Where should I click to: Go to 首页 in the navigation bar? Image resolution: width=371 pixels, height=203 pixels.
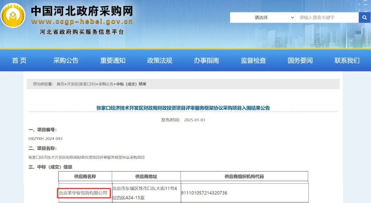point(19,61)
